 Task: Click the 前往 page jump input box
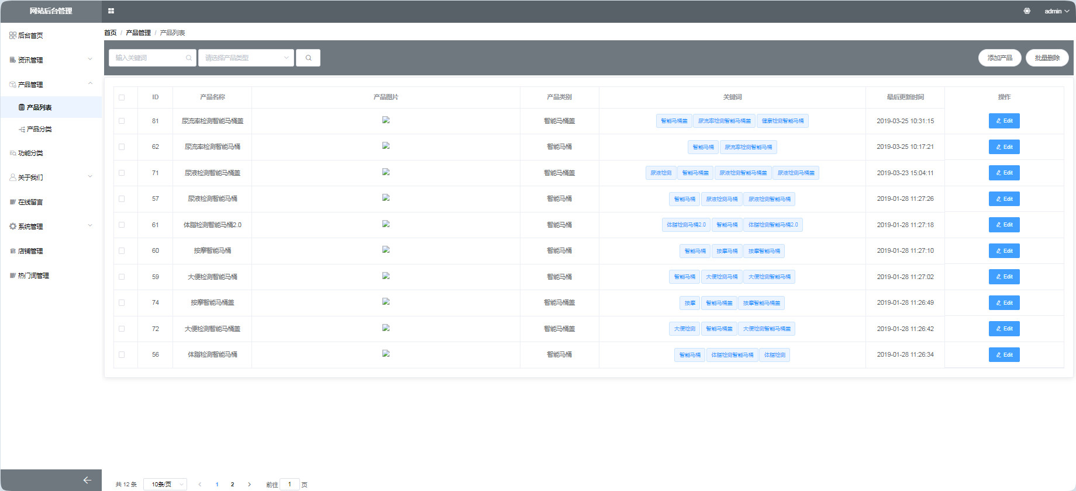[x=289, y=485]
